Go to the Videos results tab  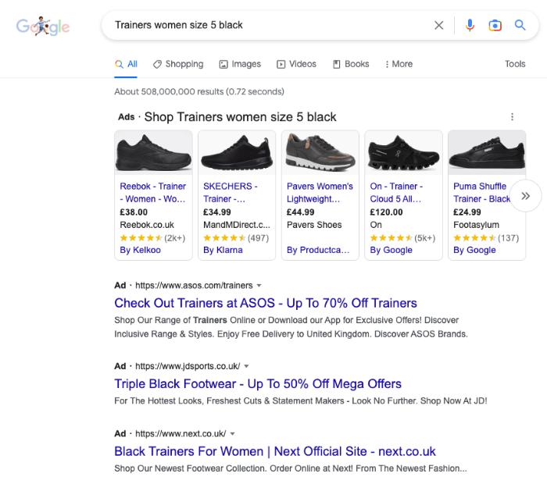[x=296, y=64]
